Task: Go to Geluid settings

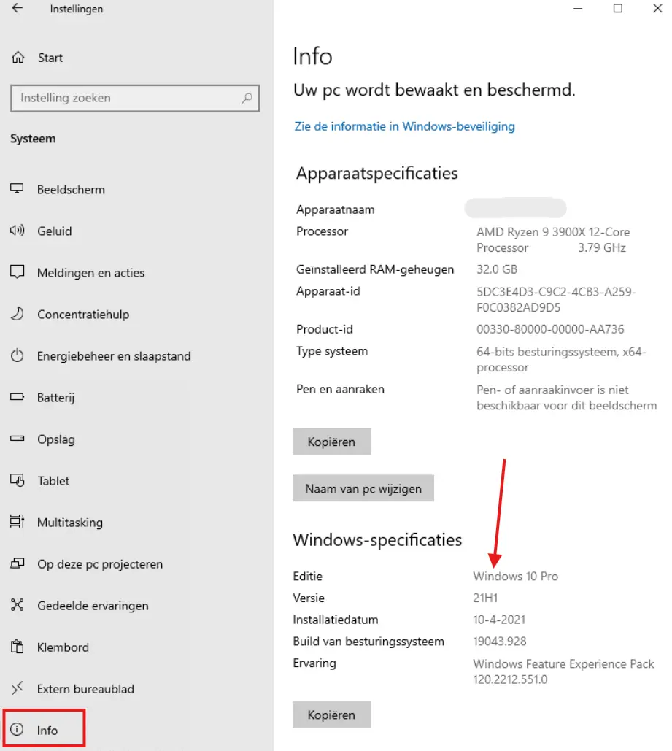Action: coord(55,231)
